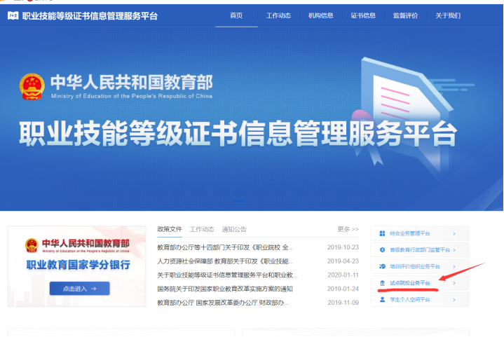
Task: Click the 省级教育行政部门监管平台 shield icon
Action: pyautogui.click(x=382, y=250)
